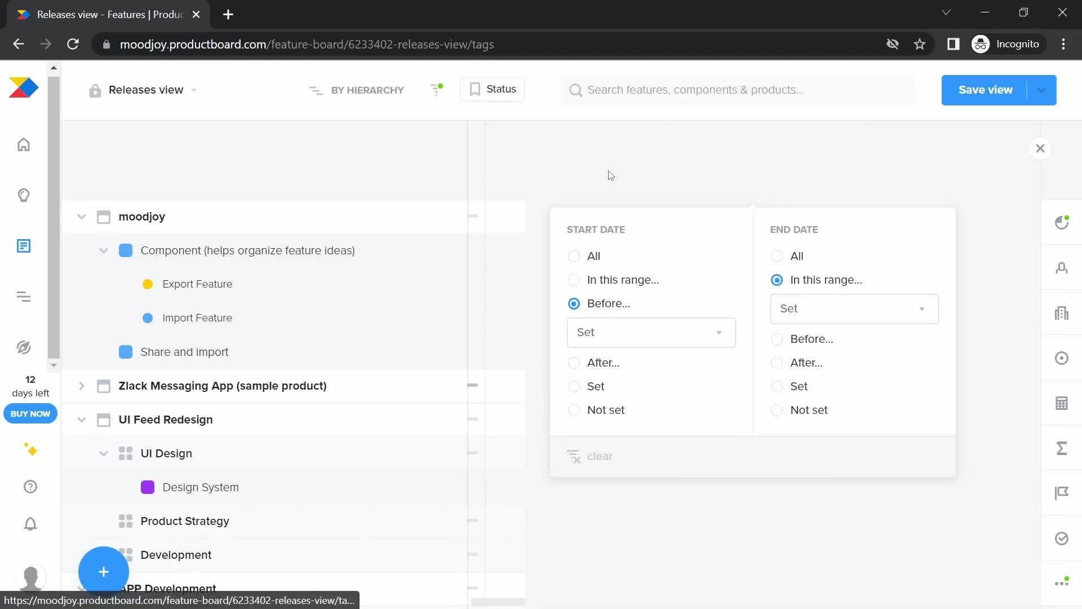This screenshot has width=1082, height=609.
Task: Close the date filter panel
Action: coord(1040,148)
